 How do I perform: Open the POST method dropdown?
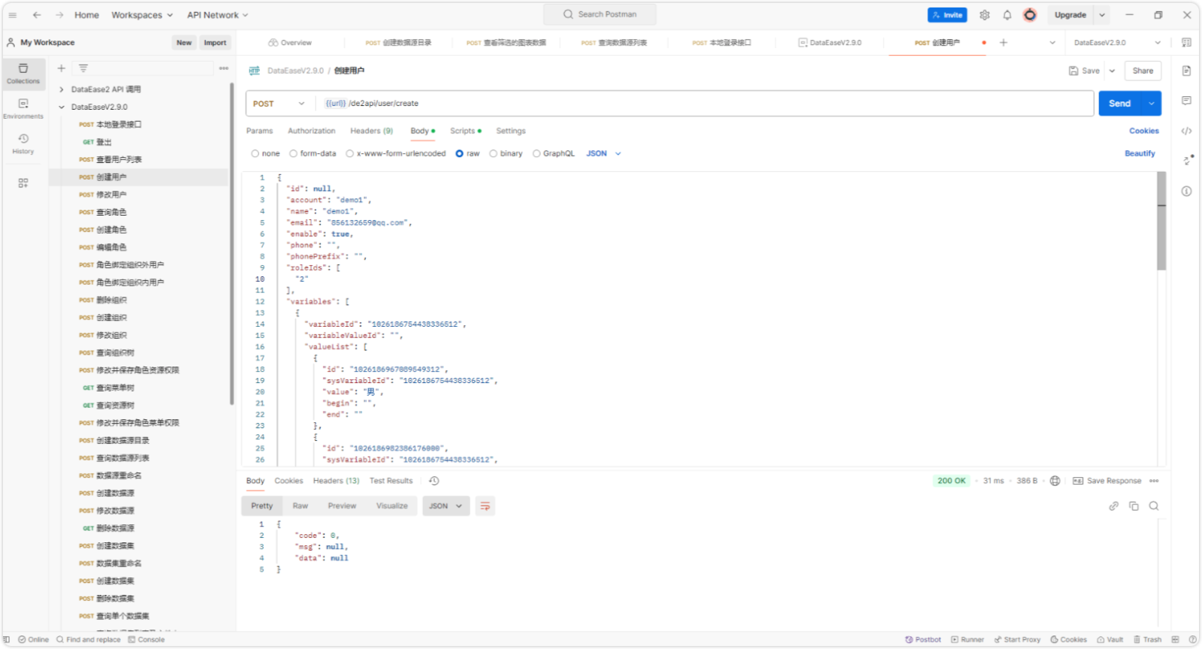tap(279, 104)
